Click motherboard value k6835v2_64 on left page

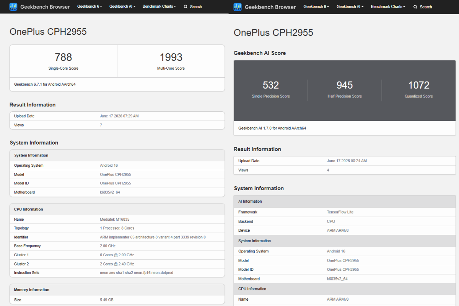110,192
